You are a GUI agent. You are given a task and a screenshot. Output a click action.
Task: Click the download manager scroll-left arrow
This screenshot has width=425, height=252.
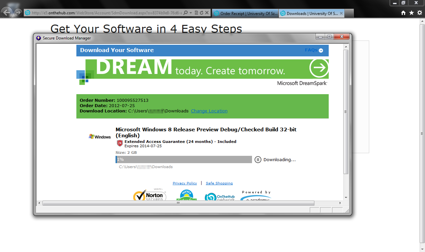click(x=39, y=203)
